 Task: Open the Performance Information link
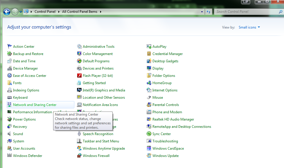click(33, 112)
